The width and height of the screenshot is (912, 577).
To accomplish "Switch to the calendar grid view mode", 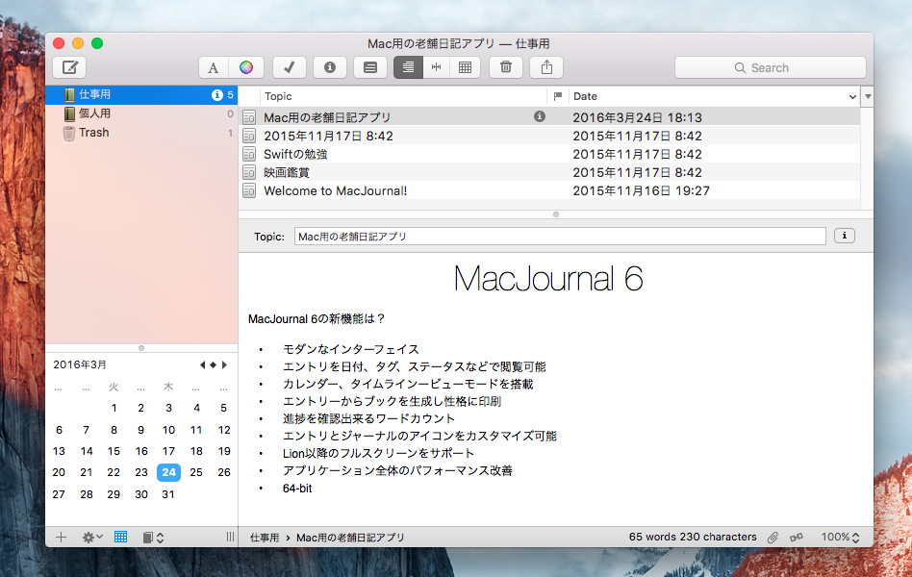I will pyautogui.click(x=465, y=67).
